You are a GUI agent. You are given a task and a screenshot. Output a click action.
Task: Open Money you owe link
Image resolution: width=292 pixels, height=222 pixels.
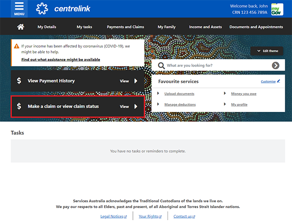point(243,93)
